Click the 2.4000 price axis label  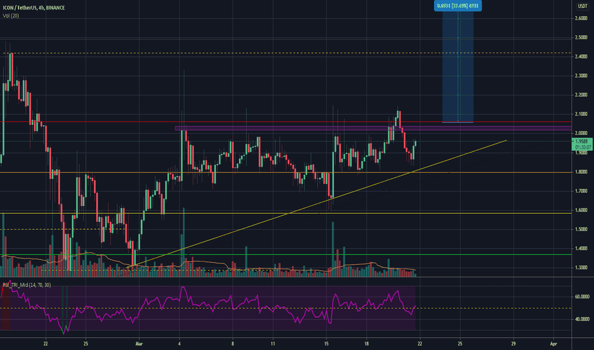pos(581,57)
